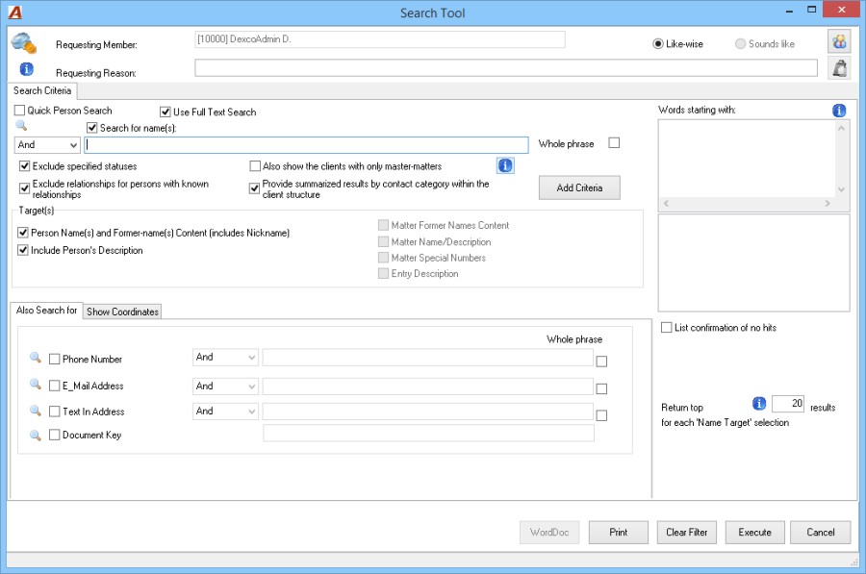Open the And dropdown beside name search field

[47, 145]
